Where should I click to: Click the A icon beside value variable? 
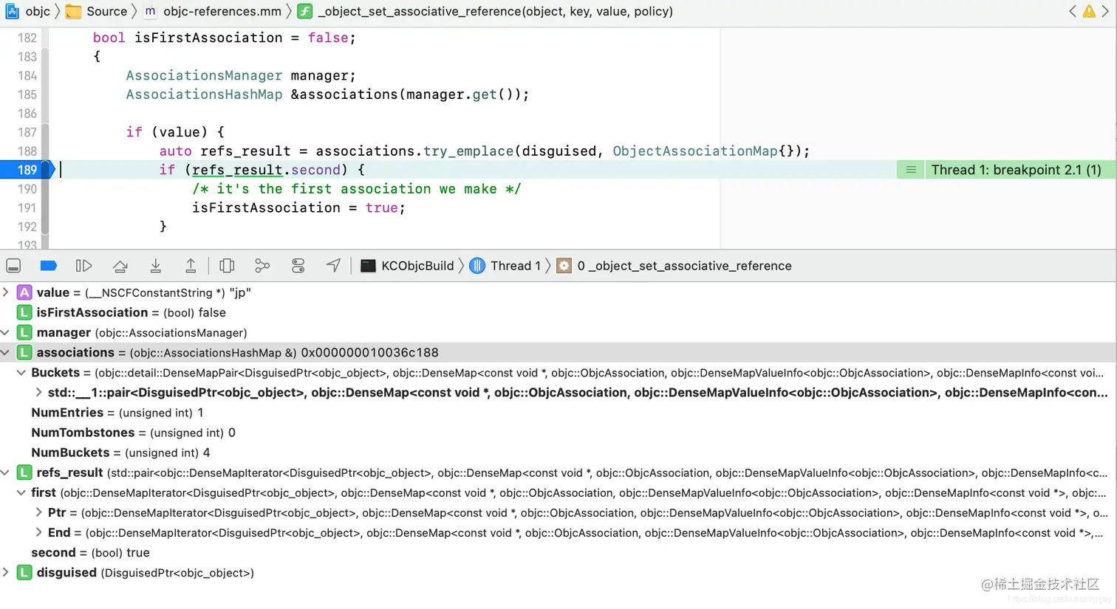point(24,292)
